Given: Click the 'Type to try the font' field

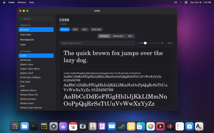Looking at the screenshot, I should 97,43.
